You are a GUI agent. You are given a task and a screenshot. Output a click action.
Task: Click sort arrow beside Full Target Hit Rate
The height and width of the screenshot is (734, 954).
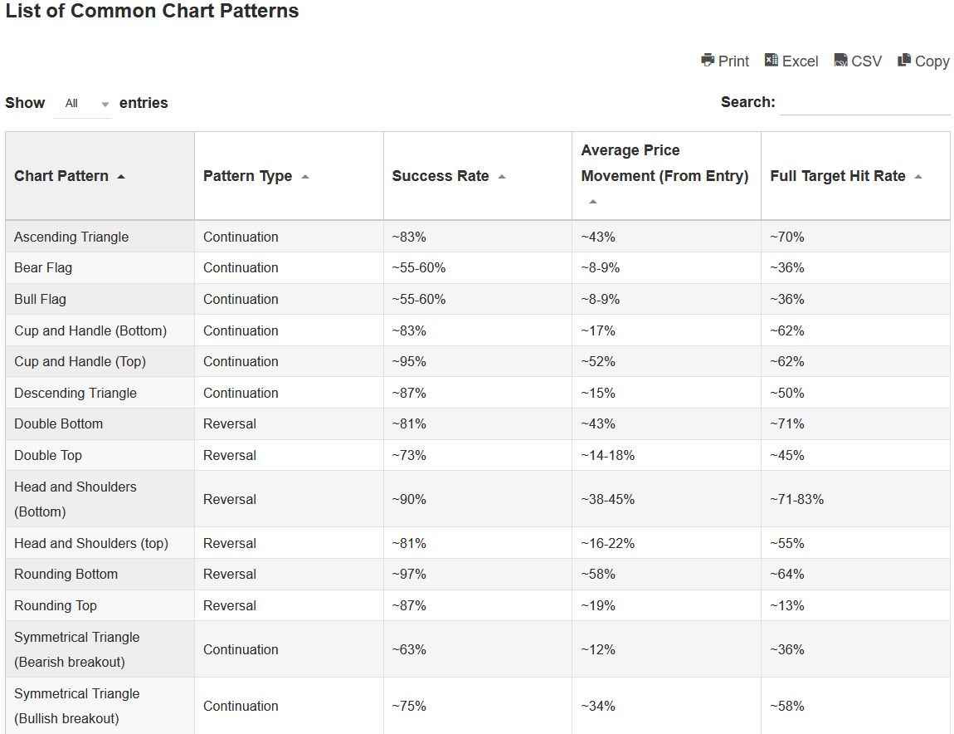click(918, 177)
